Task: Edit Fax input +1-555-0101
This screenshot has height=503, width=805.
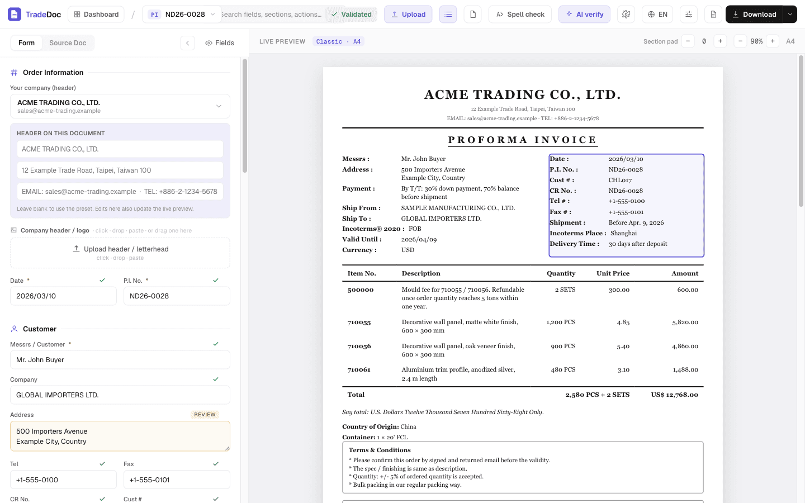Action: [177, 480]
